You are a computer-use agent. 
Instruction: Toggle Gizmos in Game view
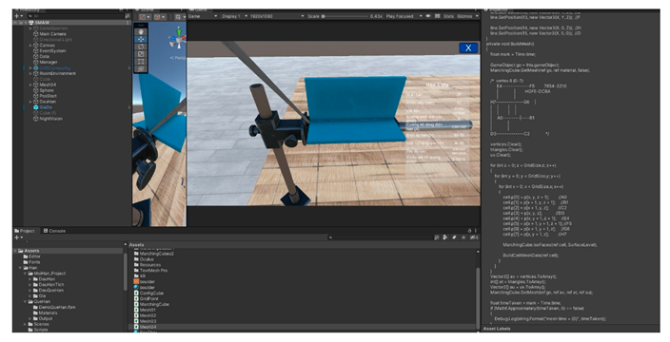[464, 16]
